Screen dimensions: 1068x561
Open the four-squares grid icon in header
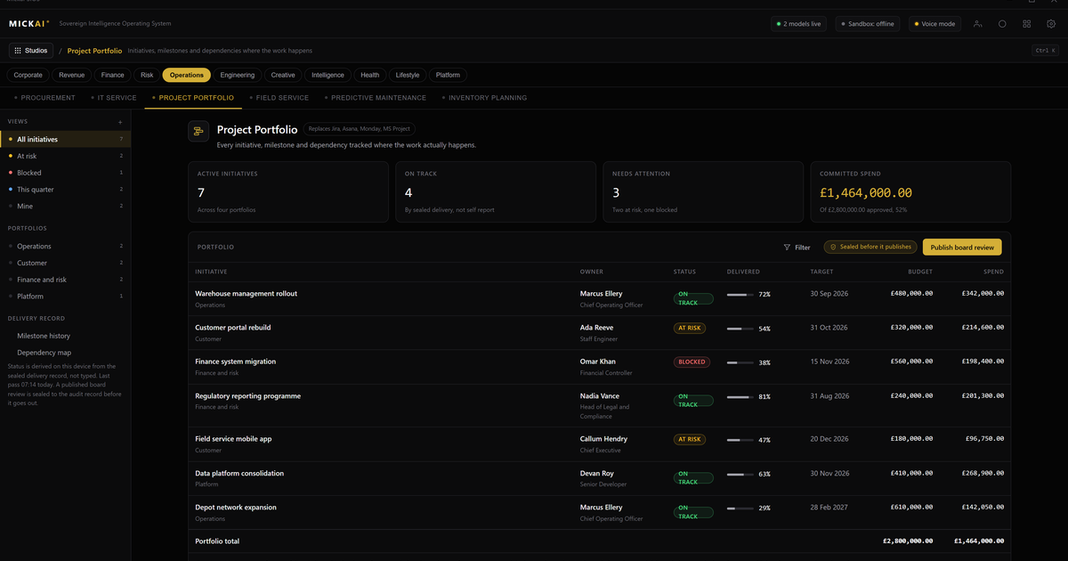[1027, 24]
